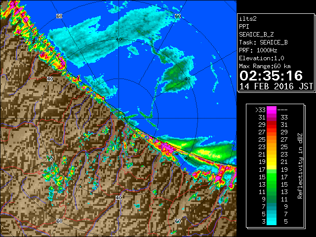
Task: Click the "Max Range:60 km" text
Action: click(x=265, y=66)
